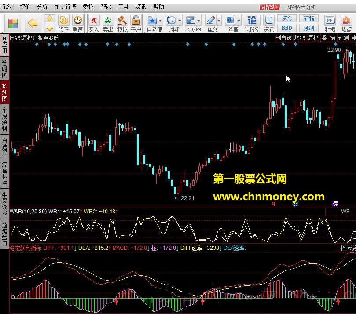Screen dimensions: 356x314
Task: Select the K线图 sidebar tab
Action: click(4, 92)
